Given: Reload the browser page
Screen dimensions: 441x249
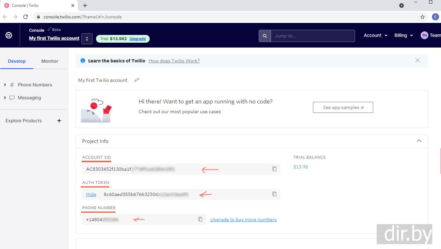Looking at the screenshot, I should click(26, 17).
